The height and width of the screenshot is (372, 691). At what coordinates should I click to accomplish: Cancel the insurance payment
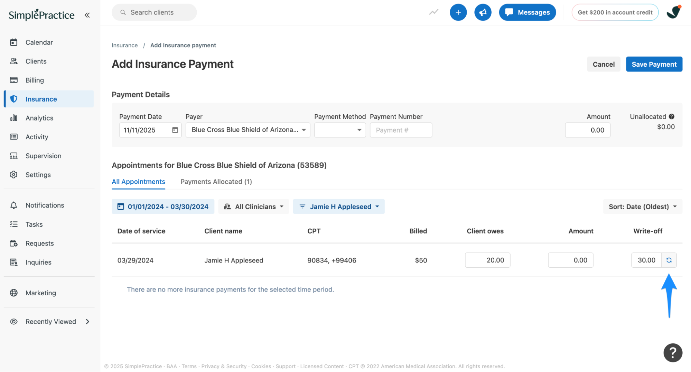[x=604, y=64]
